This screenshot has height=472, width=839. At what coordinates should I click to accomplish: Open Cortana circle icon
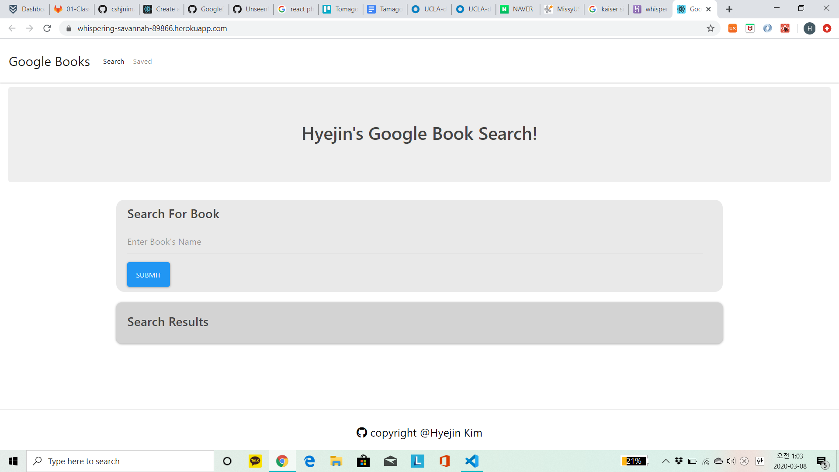(227, 461)
